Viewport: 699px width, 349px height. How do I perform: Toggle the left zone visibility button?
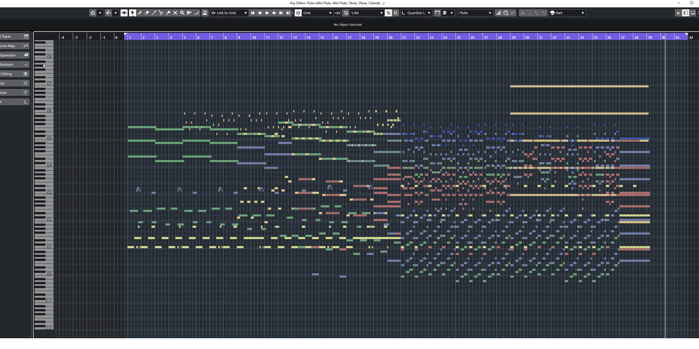[685, 13]
